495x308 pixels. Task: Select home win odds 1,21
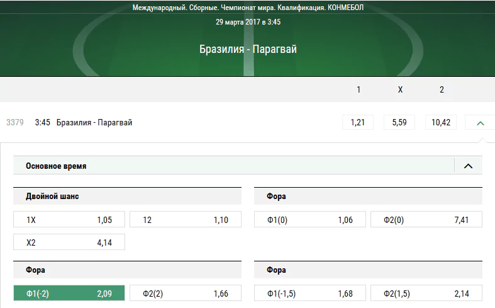pyautogui.click(x=358, y=122)
